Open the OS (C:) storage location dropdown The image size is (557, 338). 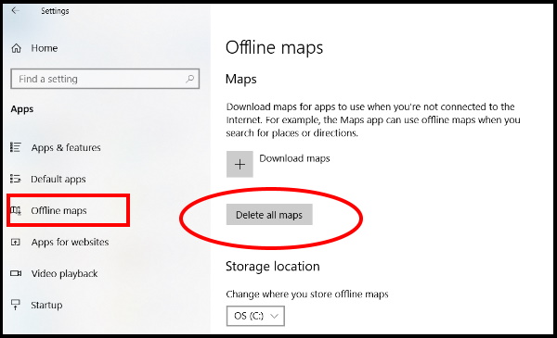pyautogui.click(x=255, y=316)
